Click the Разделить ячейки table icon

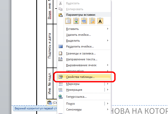click(x=61, y=46)
